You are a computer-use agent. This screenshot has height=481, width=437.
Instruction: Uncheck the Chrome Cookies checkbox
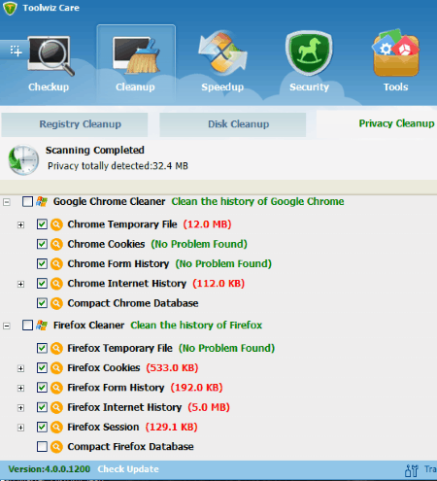tap(42, 244)
